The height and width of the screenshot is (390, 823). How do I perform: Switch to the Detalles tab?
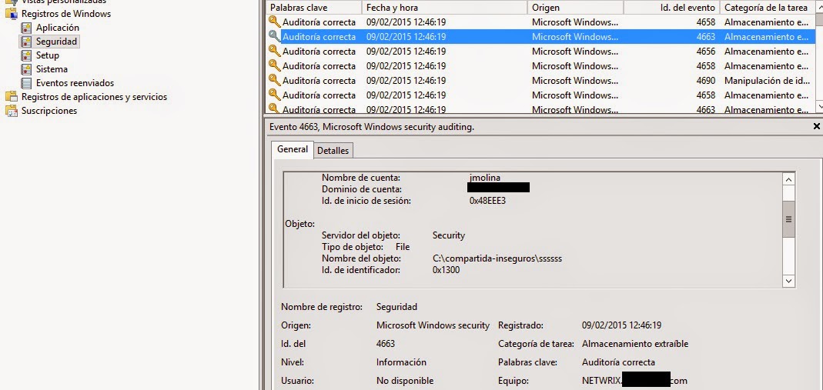click(x=333, y=151)
